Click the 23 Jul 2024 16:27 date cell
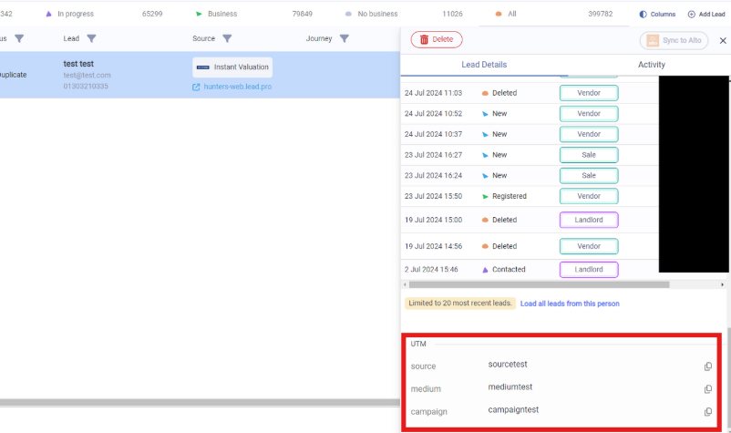 tap(433, 155)
